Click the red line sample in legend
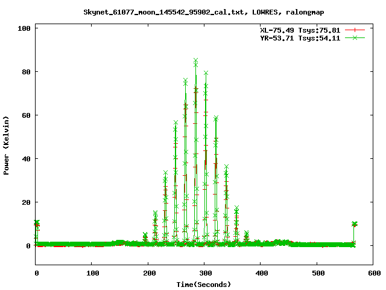 [x=355, y=30]
